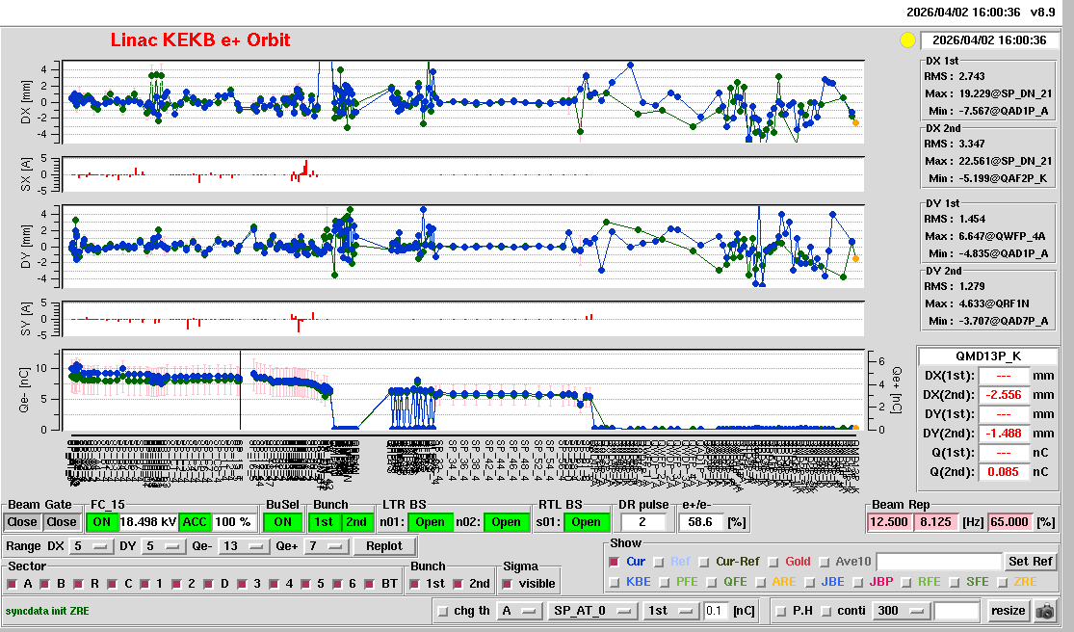The image size is (1074, 632).
Task: Select the 1st bunch button
Action: point(325,522)
